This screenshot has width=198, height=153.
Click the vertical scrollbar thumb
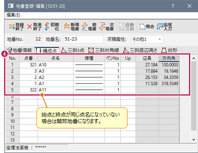(193, 96)
